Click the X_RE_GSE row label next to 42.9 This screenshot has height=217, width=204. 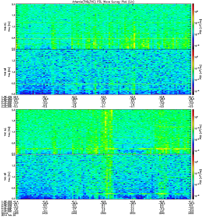7,97
